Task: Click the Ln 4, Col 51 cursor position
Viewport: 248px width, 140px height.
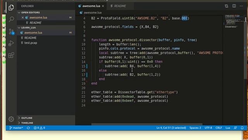Action: point(171,128)
